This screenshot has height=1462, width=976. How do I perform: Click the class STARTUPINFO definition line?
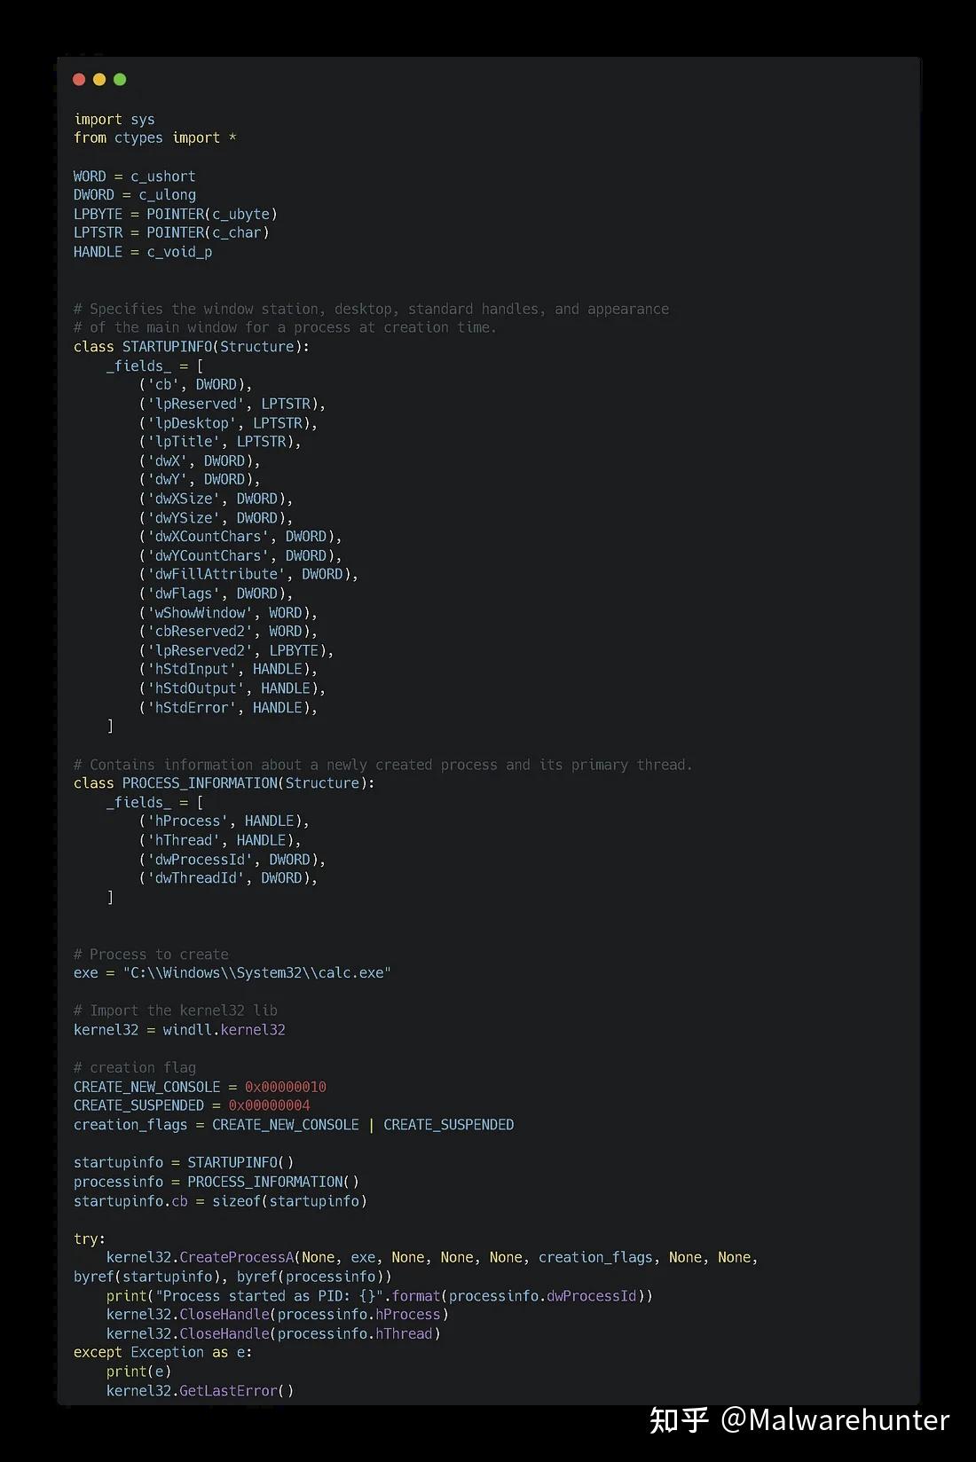tap(191, 347)
